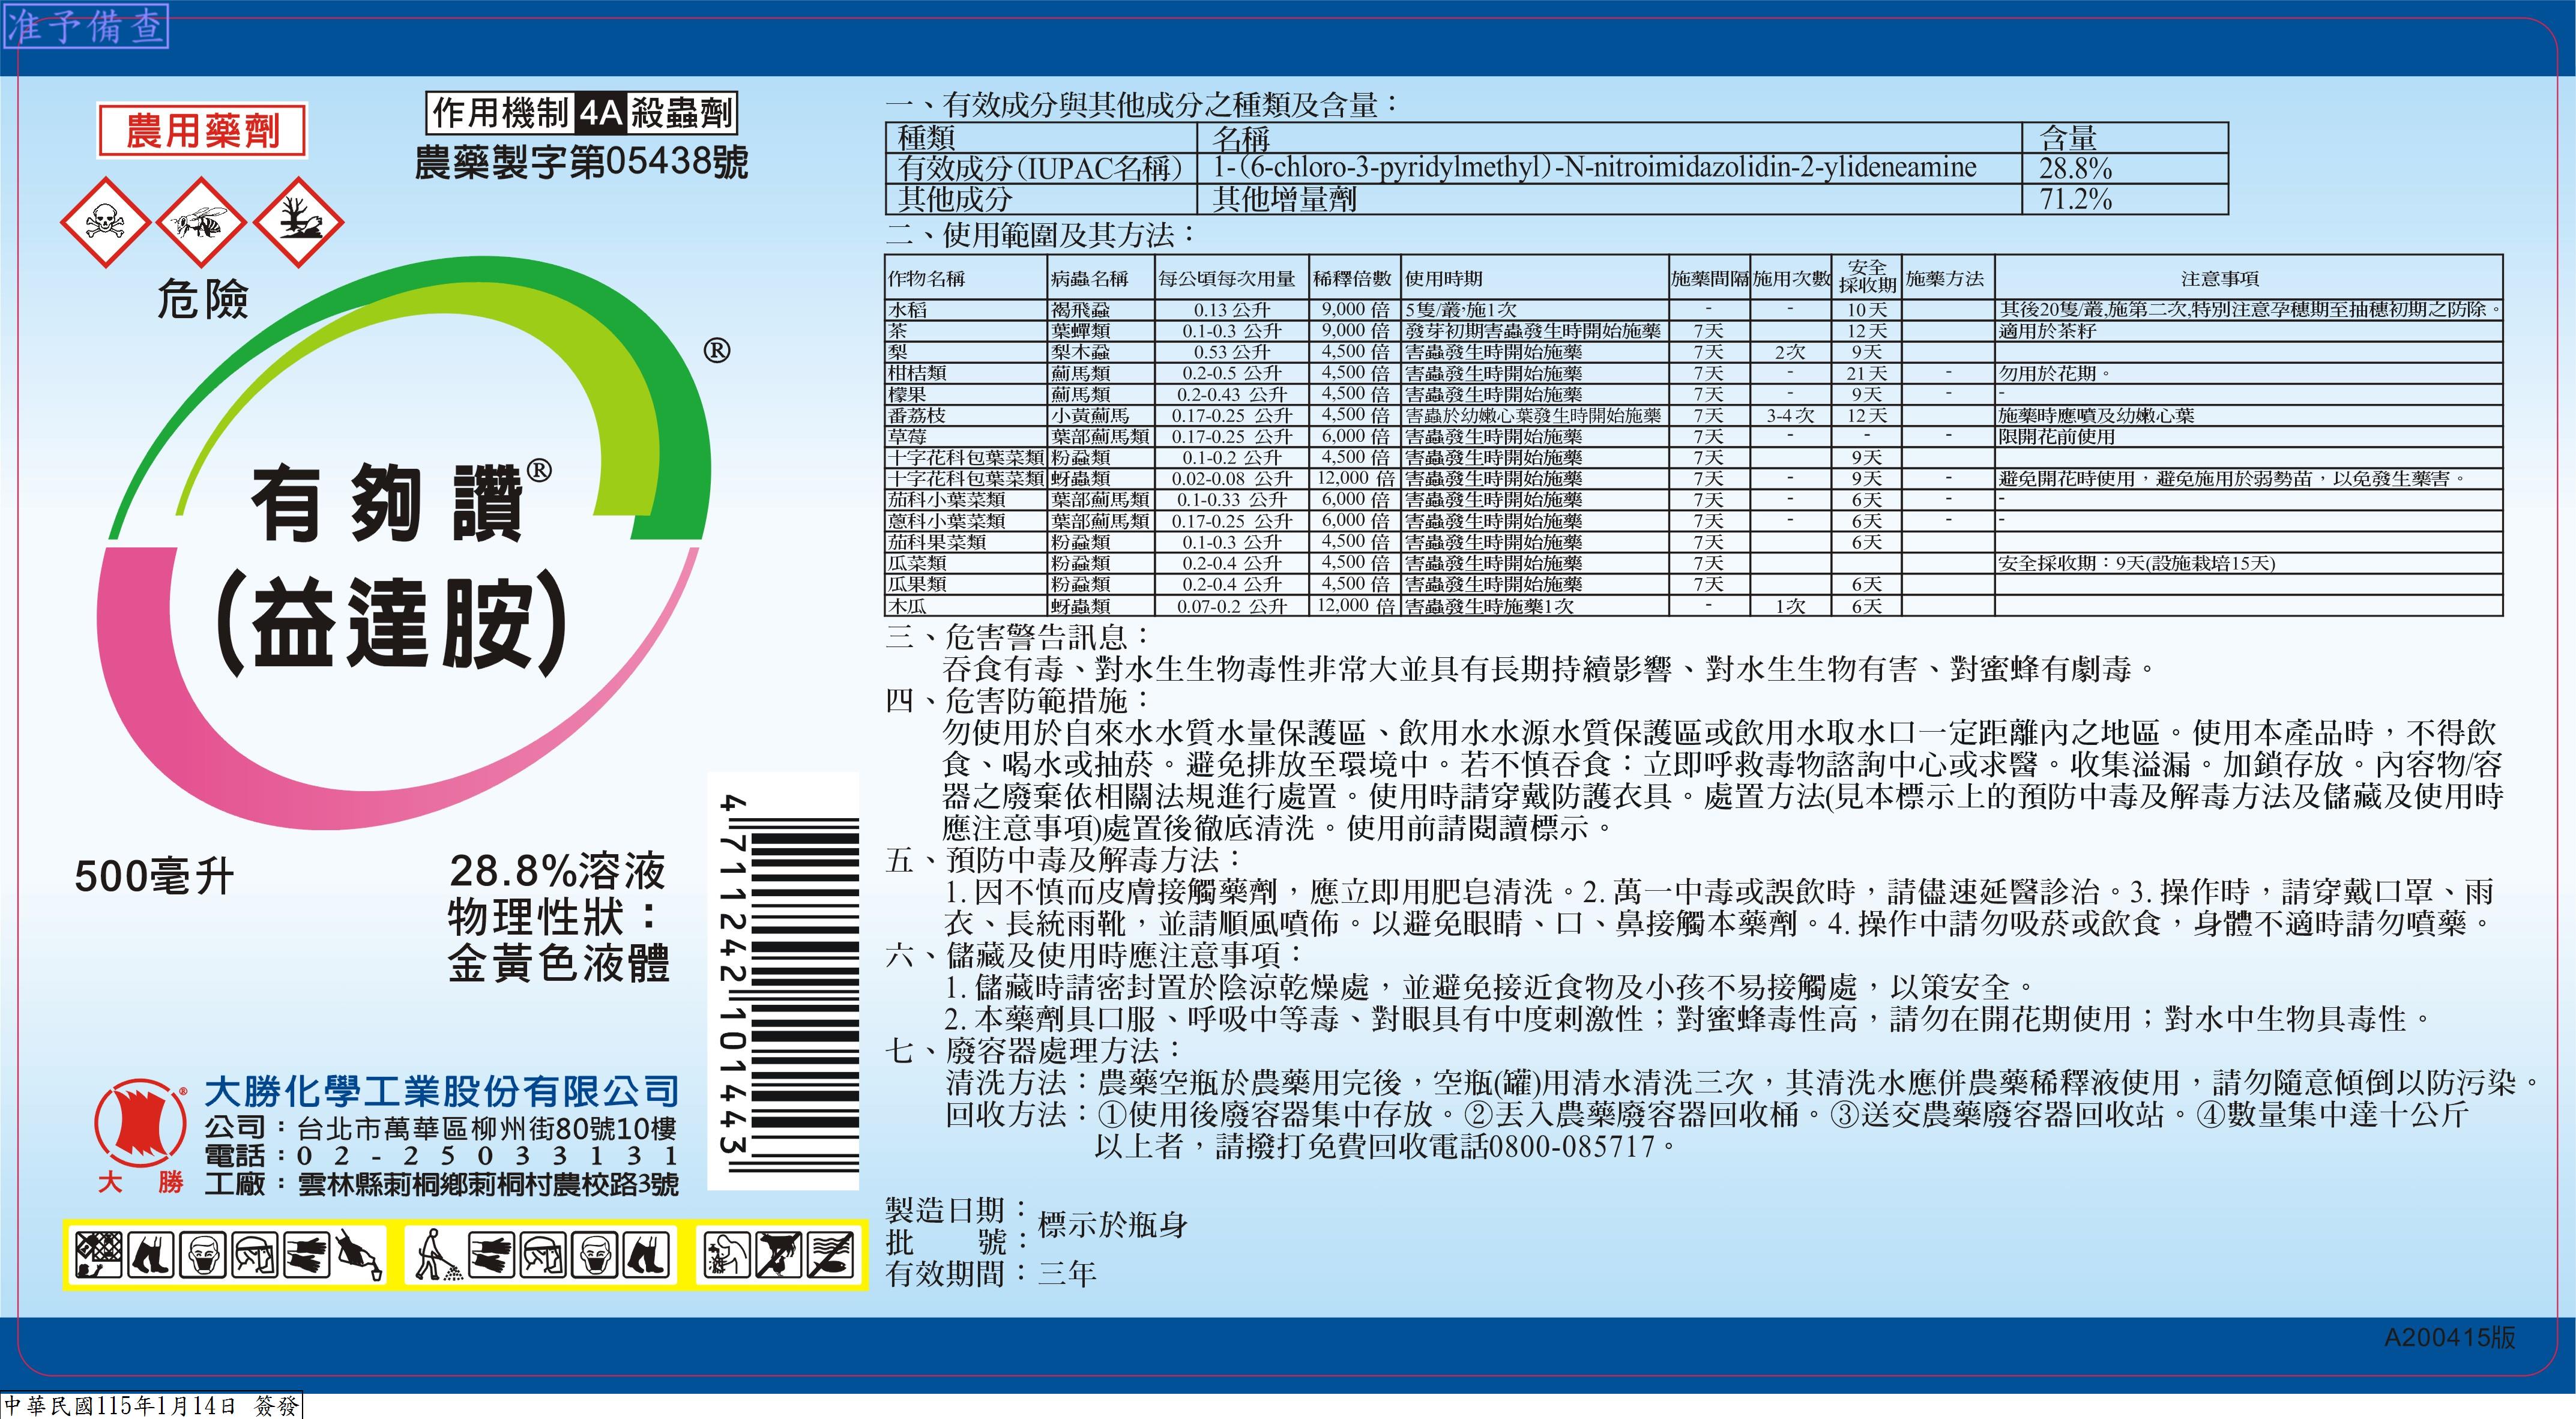The image size is (2576, 1419).
Task: Click the 三、危害警告訊息 section heading
Action: [x=1018, y=636]
